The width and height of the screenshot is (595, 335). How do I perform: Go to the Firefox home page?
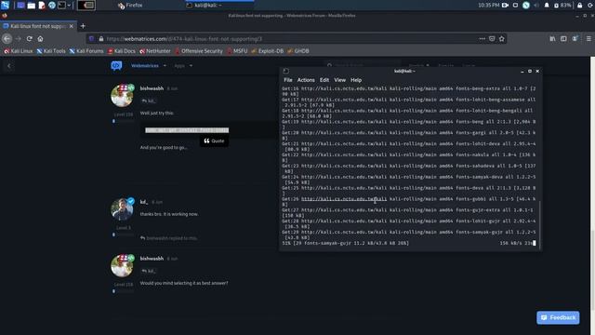click(40, 38)
